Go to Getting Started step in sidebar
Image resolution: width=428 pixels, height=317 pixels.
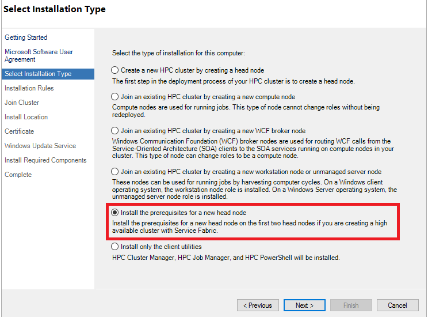(26, 37)
